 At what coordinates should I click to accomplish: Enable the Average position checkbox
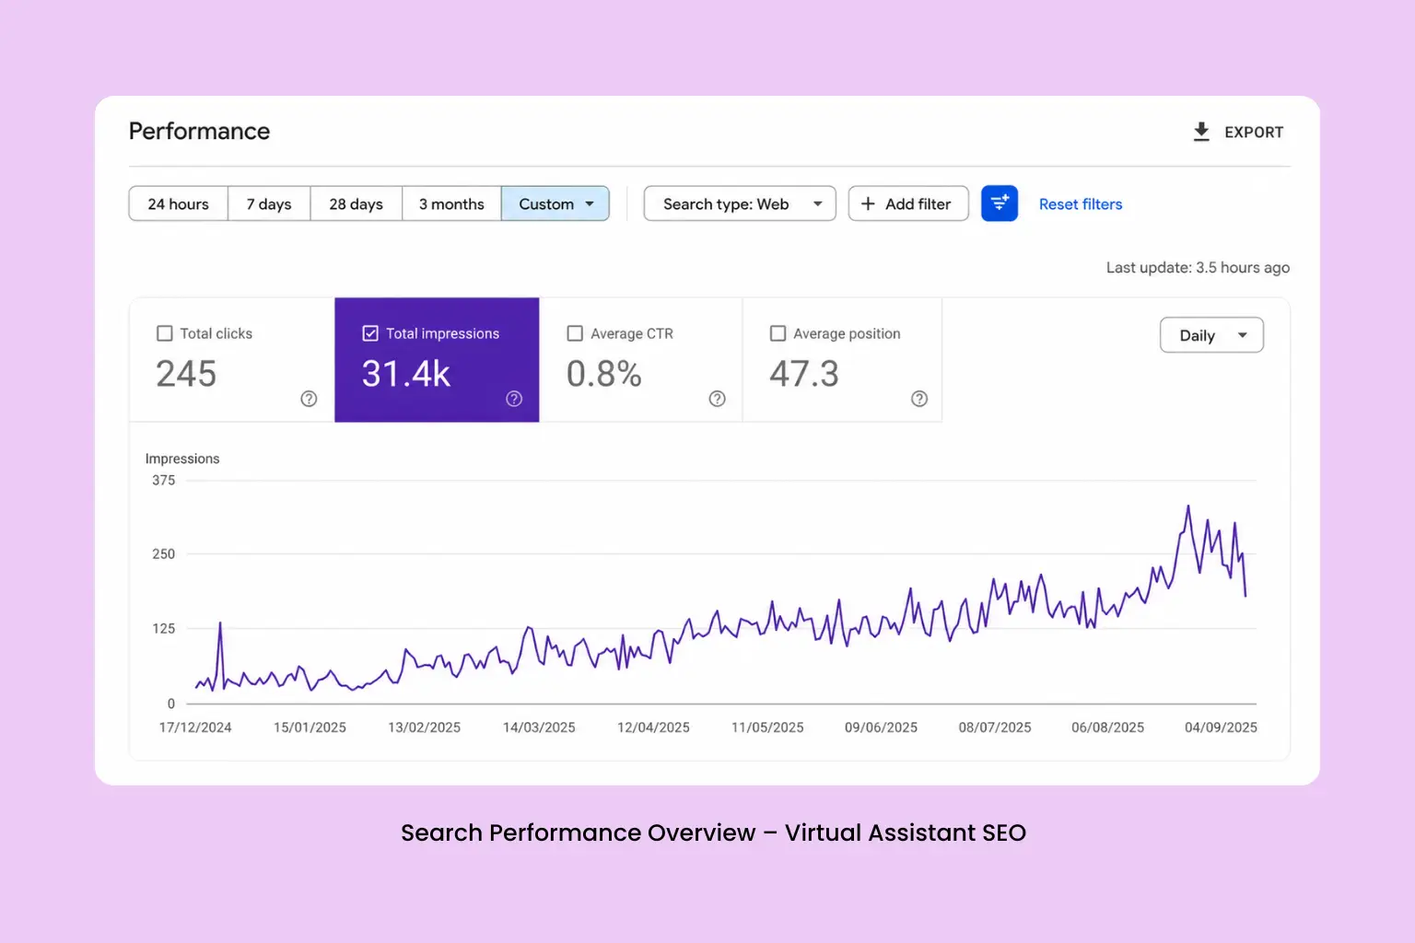coord(778,333)
